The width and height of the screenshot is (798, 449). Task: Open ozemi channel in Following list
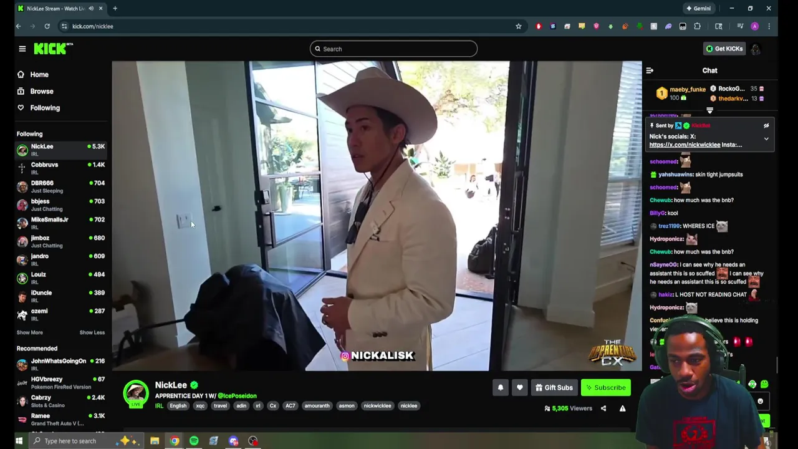tap(61, 314)
